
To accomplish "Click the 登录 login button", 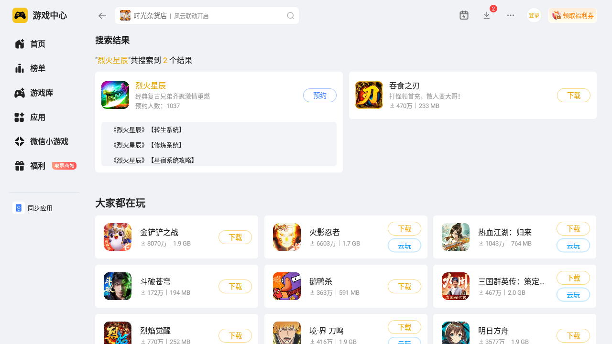I will click(534, 15).
